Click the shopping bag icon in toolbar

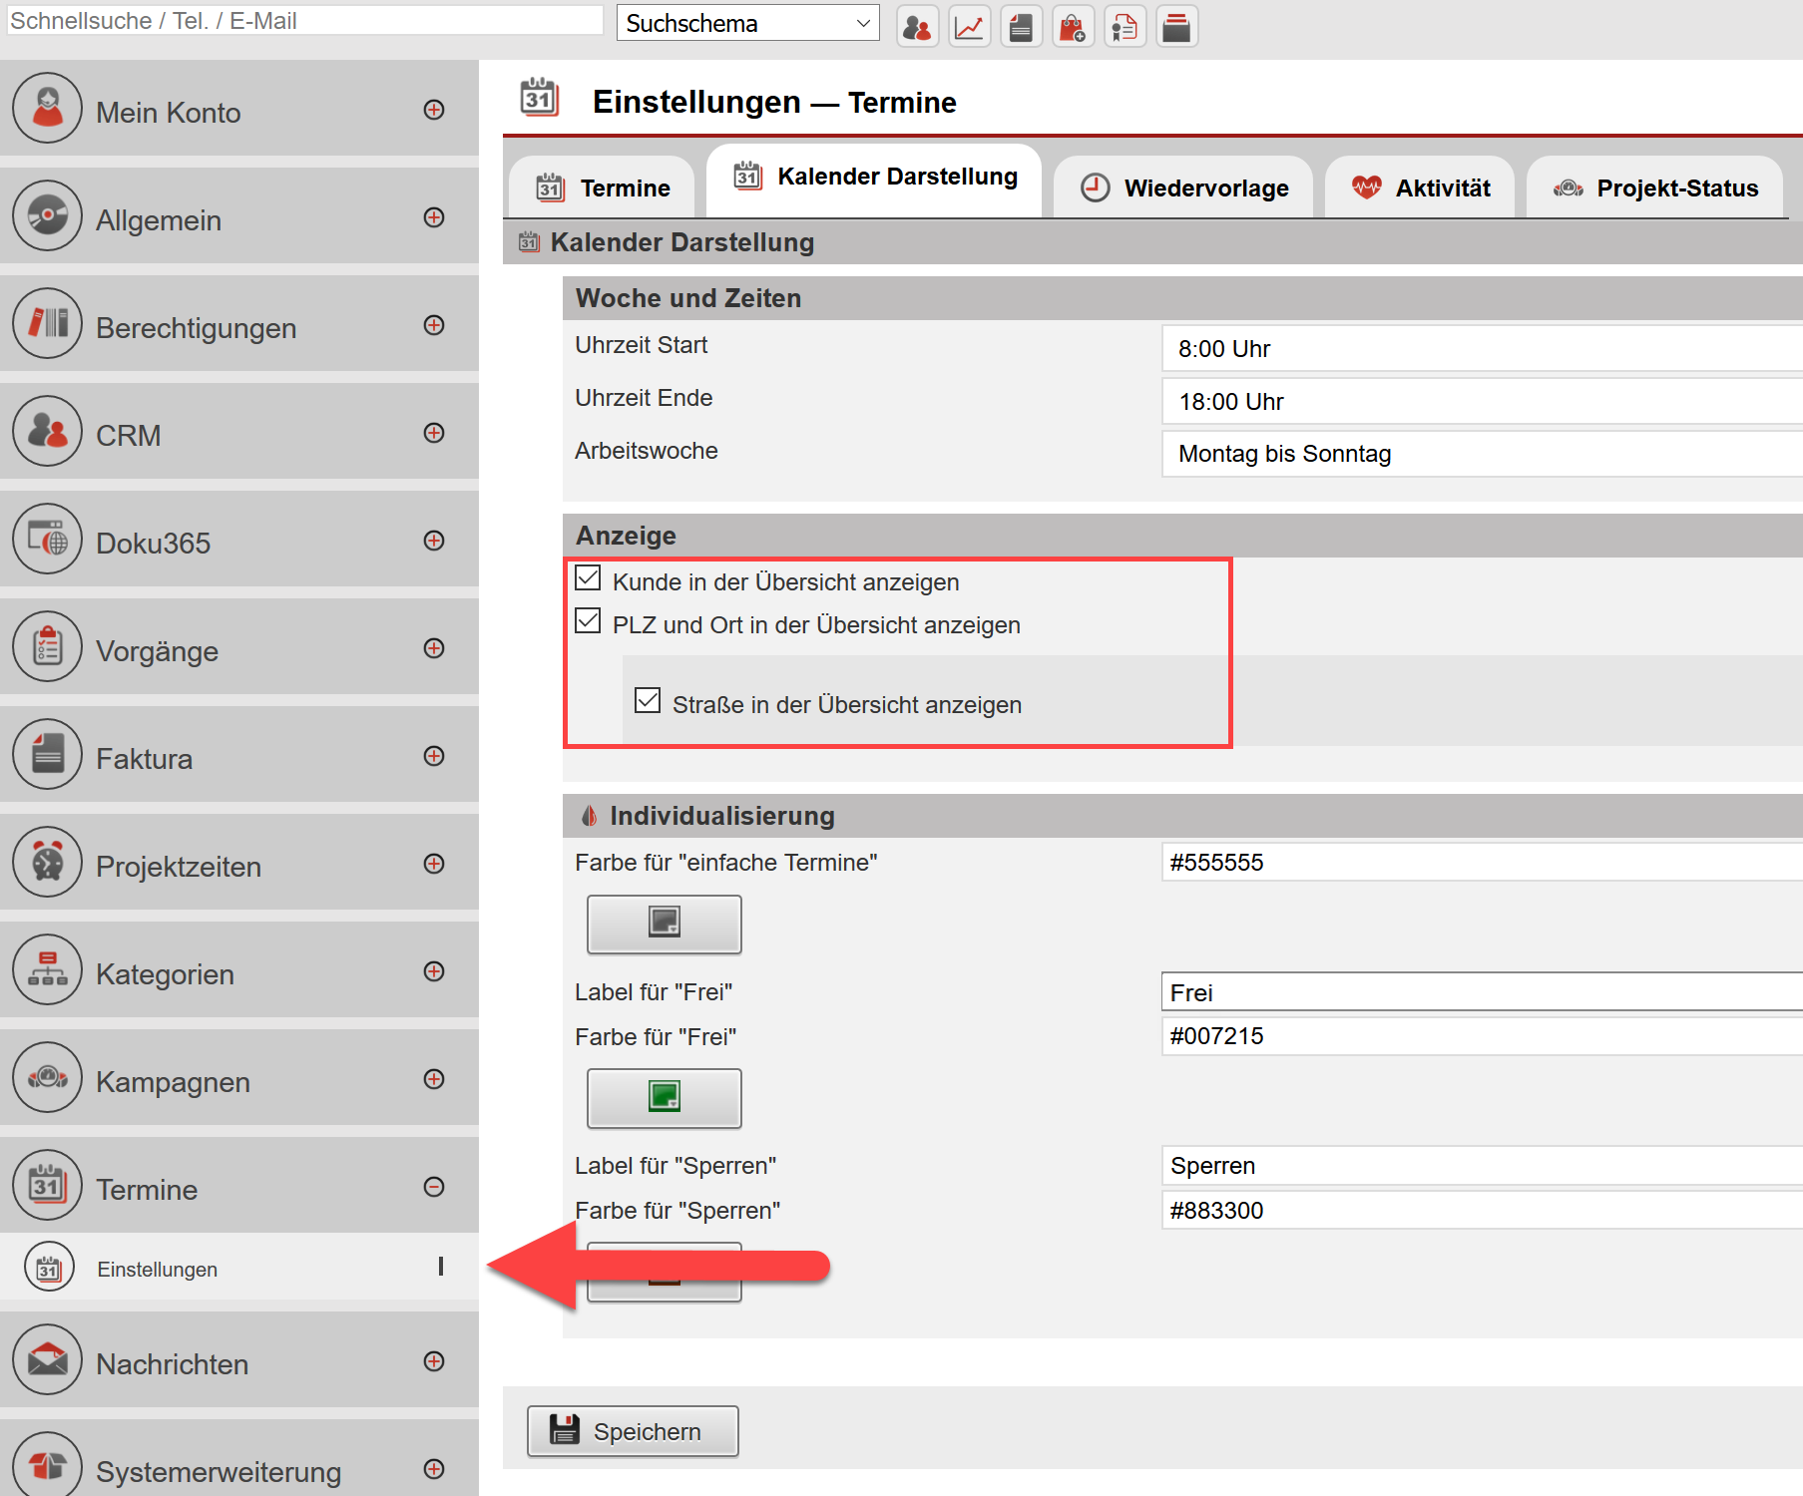[1073, 27]
